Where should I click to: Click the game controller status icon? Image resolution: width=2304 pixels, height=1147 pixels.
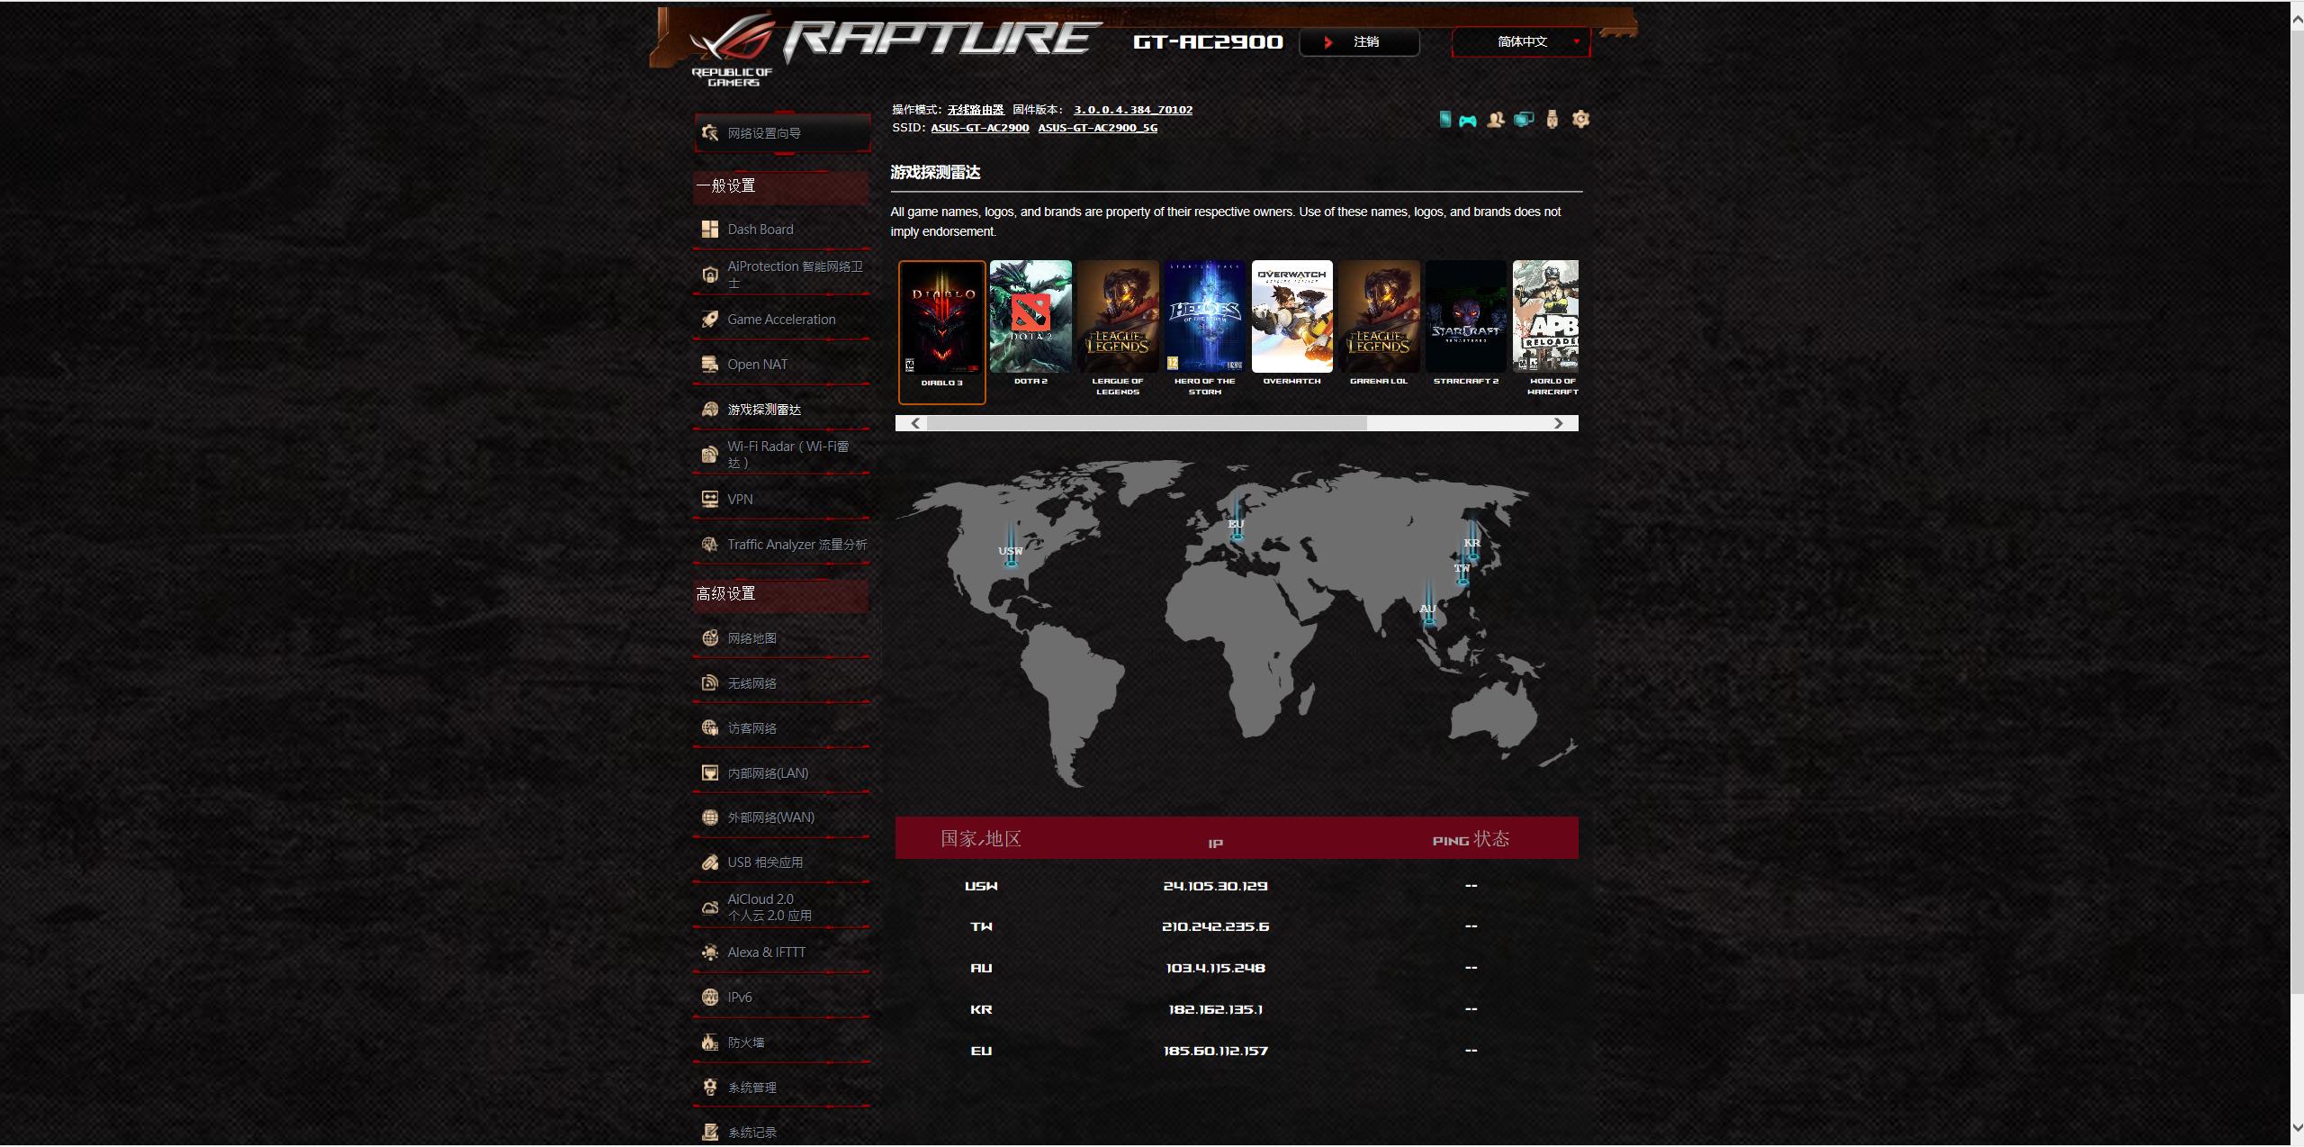click(x=1468, y=120)
